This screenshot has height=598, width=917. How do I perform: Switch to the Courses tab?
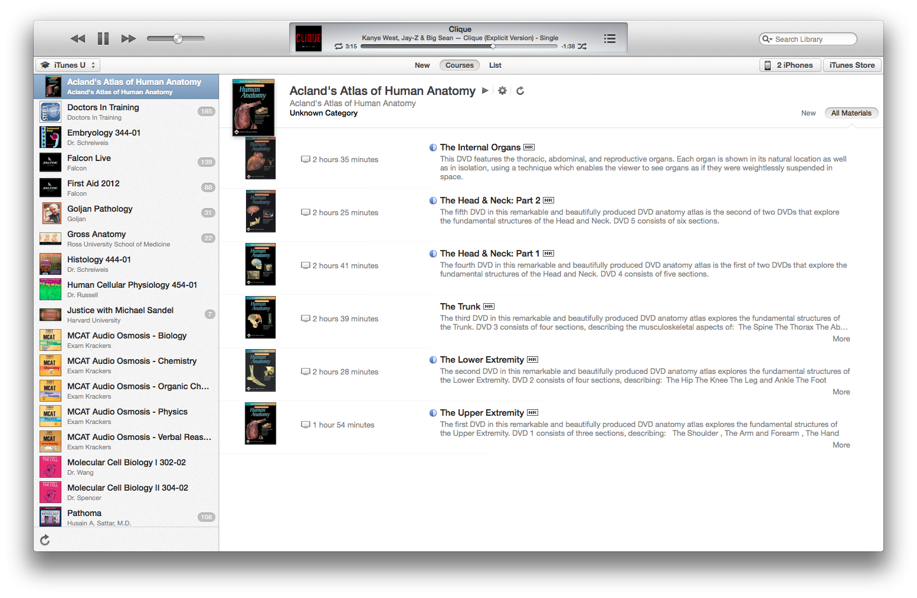click(x=459, y=65)
